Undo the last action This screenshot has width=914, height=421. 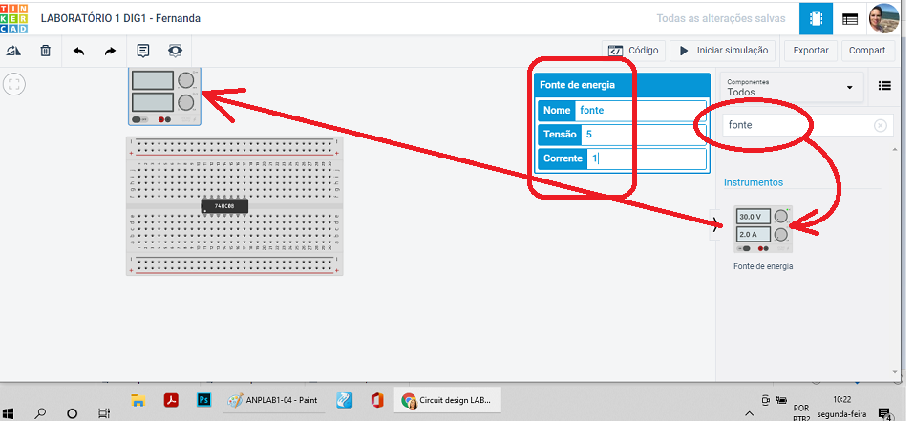(x=78, y=51)
